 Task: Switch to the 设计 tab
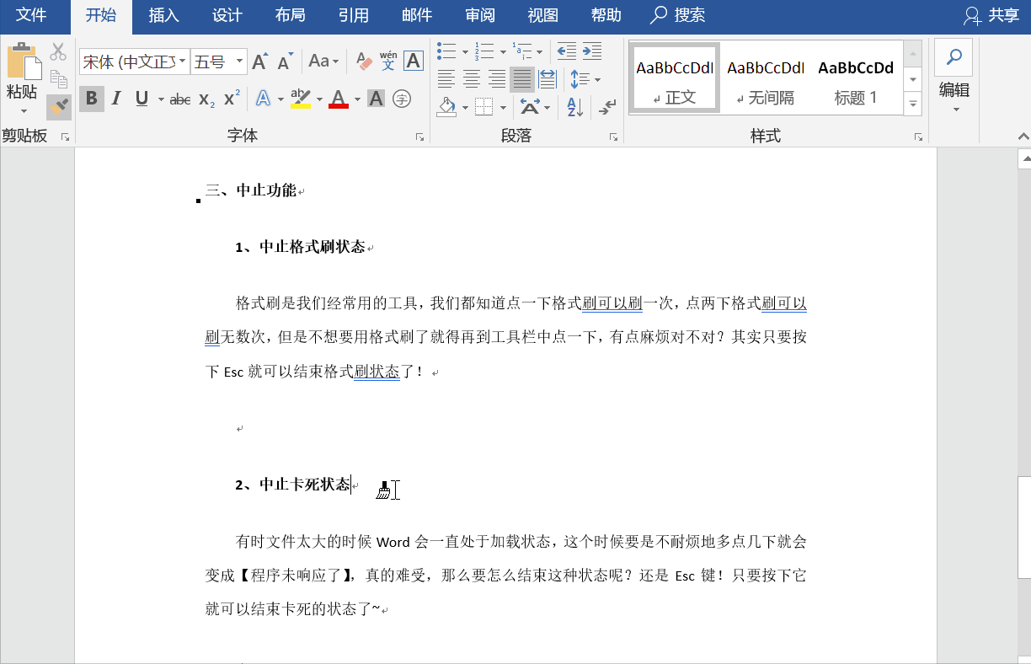[227, 14]
